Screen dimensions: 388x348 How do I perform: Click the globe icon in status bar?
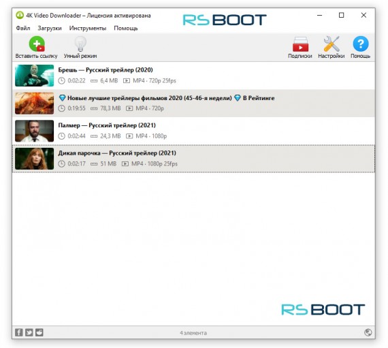pos(368,332)
